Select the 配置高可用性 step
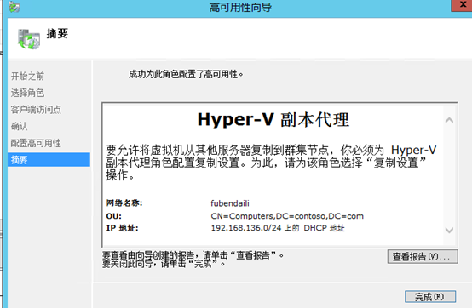This screenshot has width=472, height=308. tap(36, 143)
